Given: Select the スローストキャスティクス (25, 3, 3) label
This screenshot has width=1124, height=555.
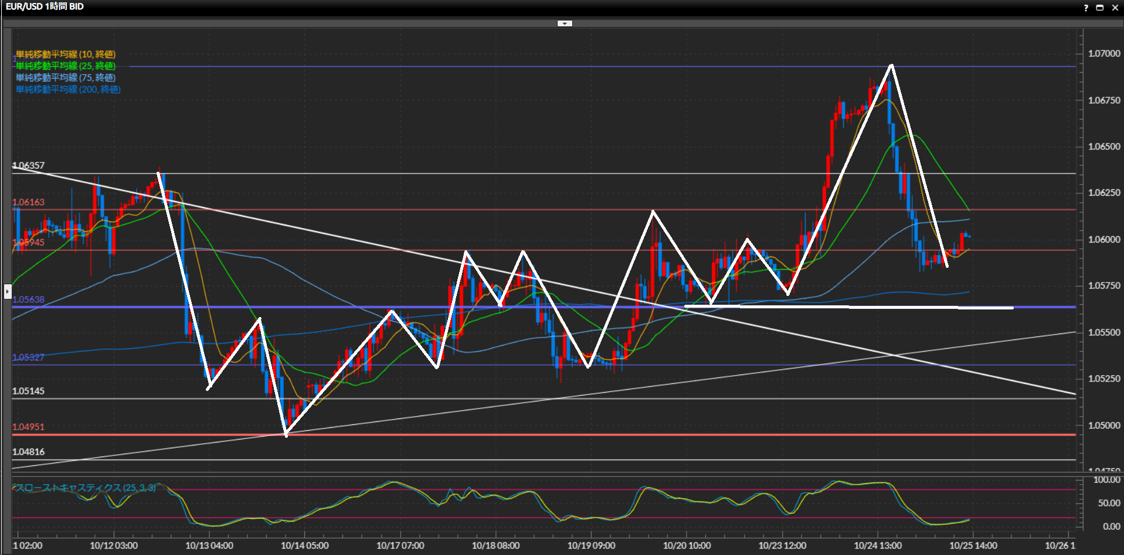Looking at the screenshot, I should (x=86, y=488).
